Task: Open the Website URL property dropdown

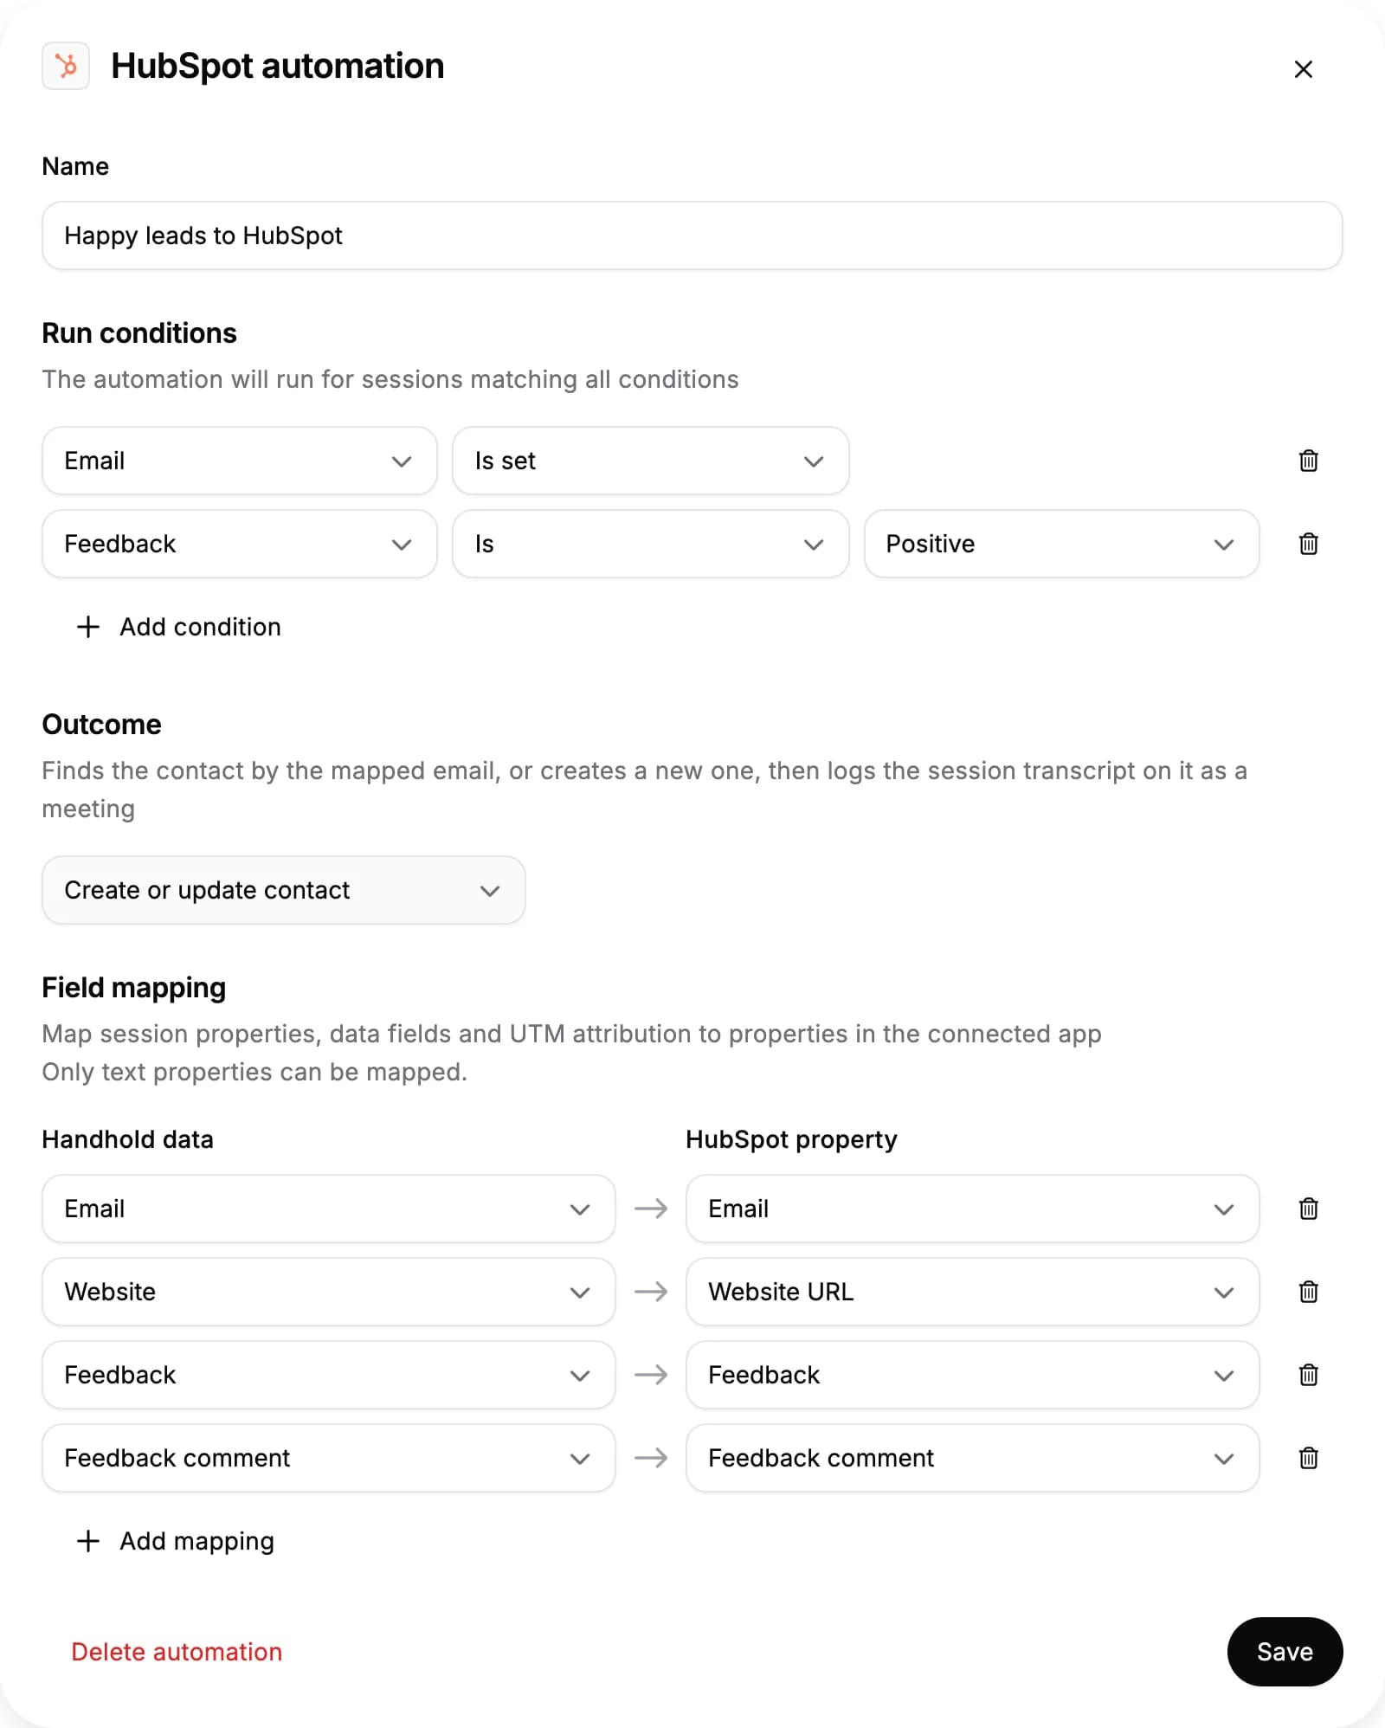Action: (x=972, y=1292)
